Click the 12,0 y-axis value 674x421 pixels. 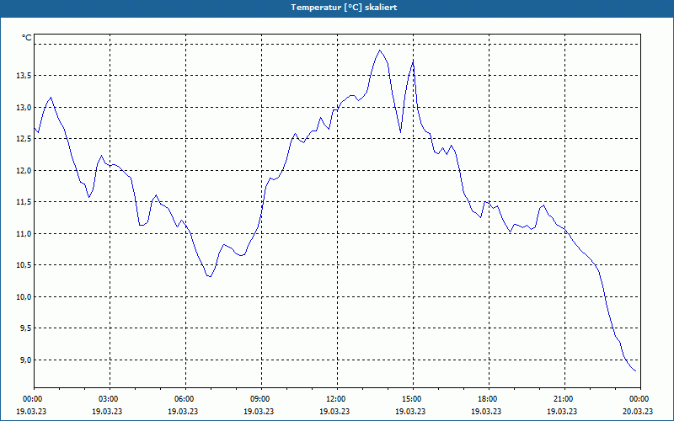click(x=24, y=171)
